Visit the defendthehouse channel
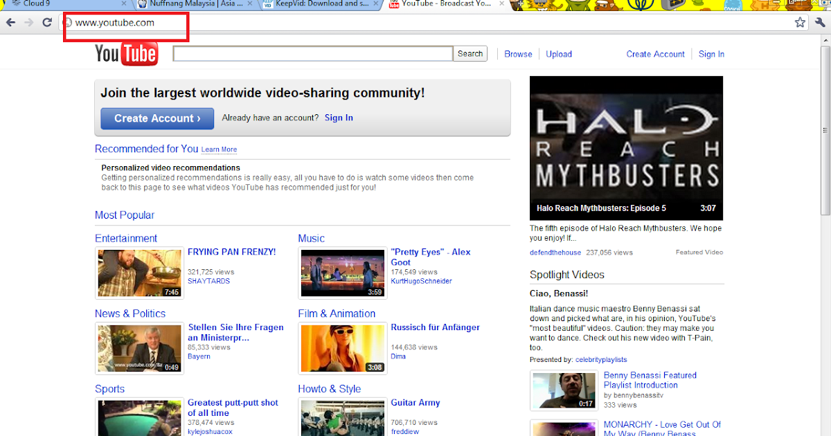Screen dimensions: 831x436 (x=555, y=253)
